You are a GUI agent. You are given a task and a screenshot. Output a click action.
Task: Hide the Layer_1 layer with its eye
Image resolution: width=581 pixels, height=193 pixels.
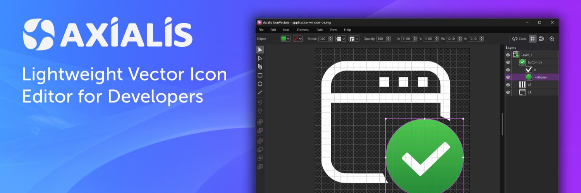(508, 55)
